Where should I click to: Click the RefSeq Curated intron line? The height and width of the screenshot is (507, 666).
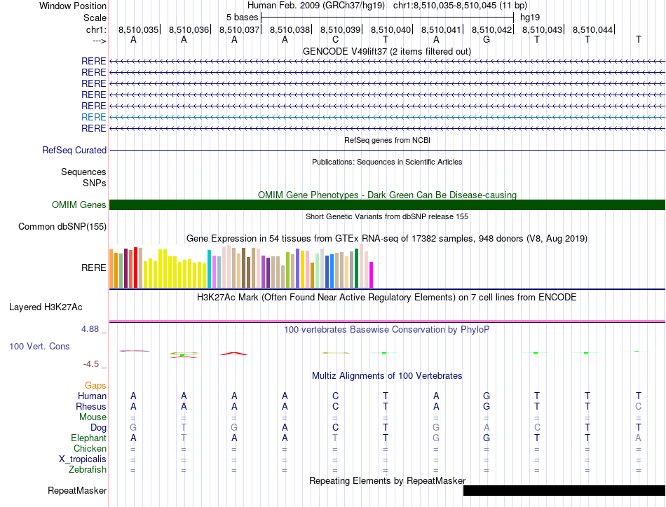click(x=387, y=150)
